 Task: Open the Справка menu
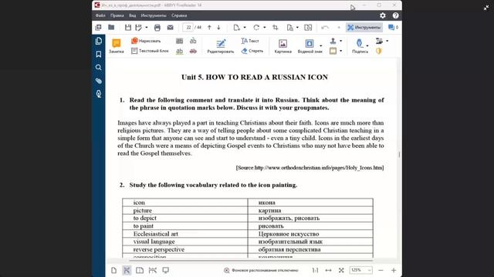point(179,15)
